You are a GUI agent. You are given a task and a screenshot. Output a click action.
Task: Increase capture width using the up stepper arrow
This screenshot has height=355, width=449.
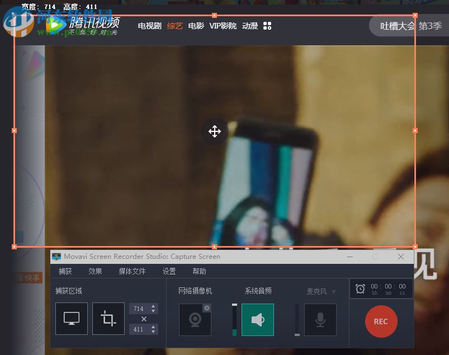tap(154, 305)
